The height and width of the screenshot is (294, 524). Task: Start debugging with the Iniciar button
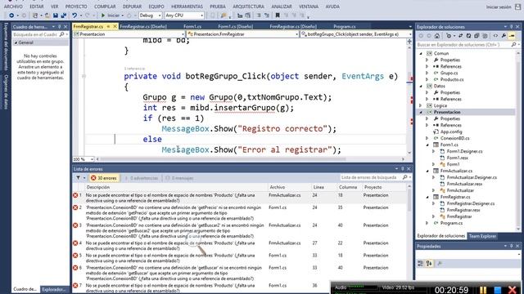point(111,16)
